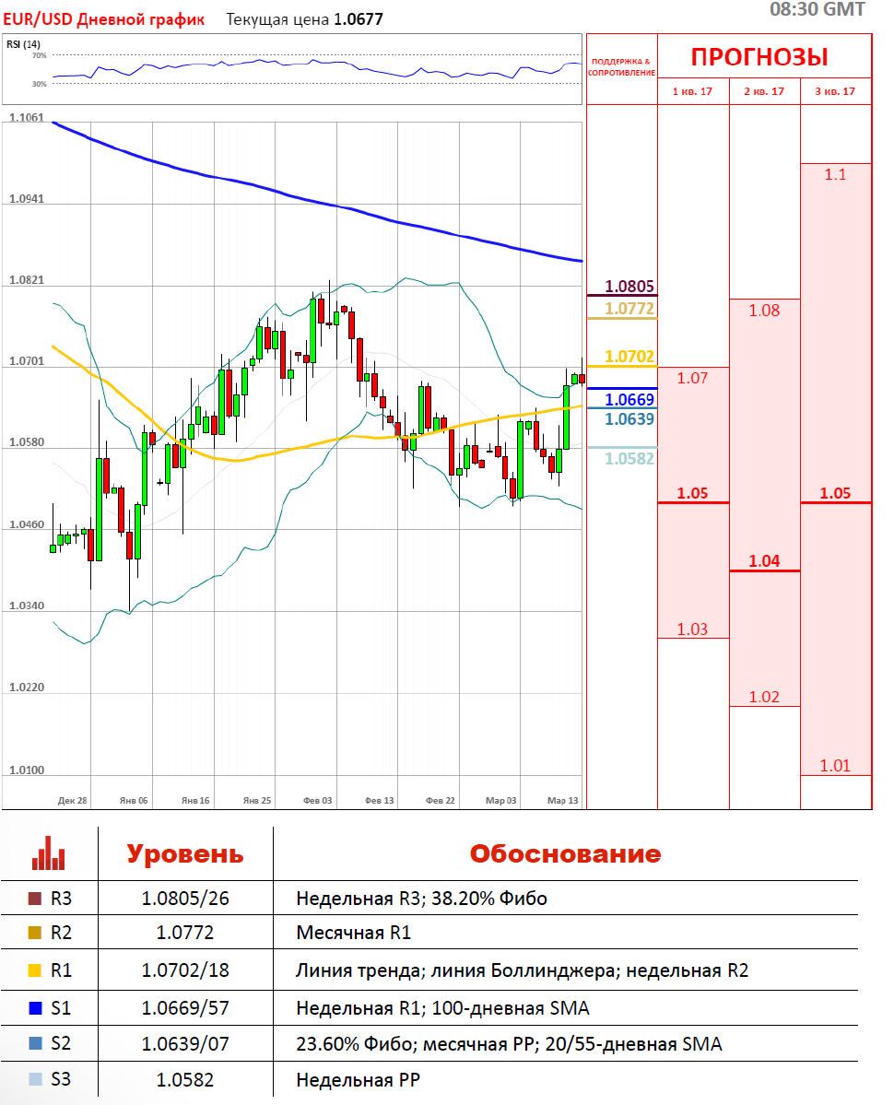Click the R1 yellow color swatch

click(x=35, y=970)
